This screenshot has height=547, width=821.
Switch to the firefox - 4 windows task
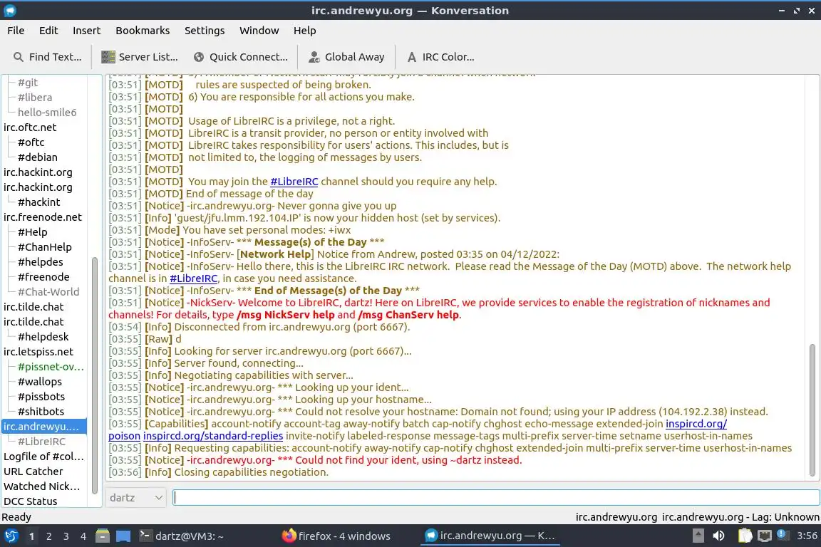[x=336, y=536]
